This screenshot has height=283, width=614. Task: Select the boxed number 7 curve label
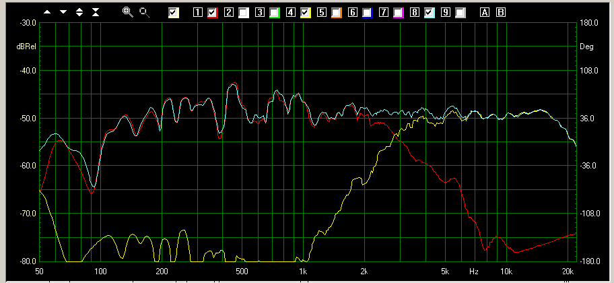coord(384,12)
